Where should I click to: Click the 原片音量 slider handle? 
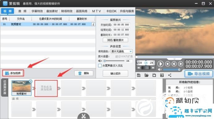click(x=105, y=61)
